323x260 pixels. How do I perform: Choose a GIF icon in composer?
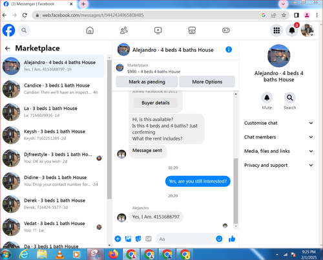pos(149,239)
